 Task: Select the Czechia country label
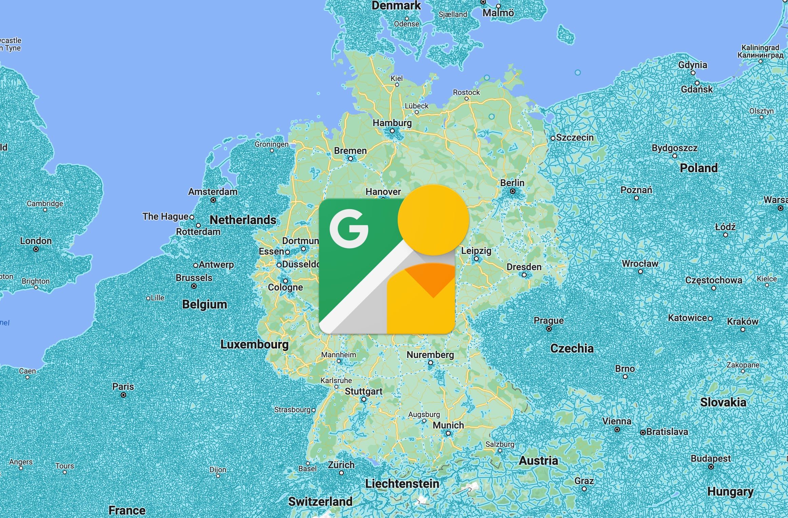[572, 348]
